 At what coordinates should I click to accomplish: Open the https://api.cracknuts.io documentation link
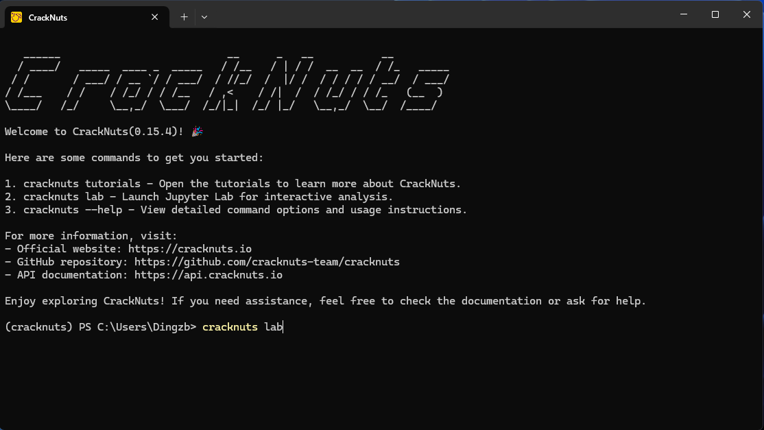click(208, 275)
